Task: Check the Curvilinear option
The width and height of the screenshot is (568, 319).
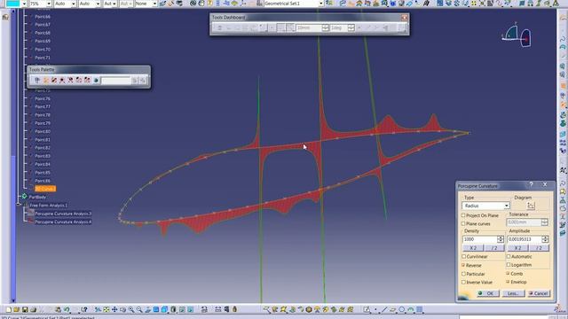Action: click(x=463, y=256)
